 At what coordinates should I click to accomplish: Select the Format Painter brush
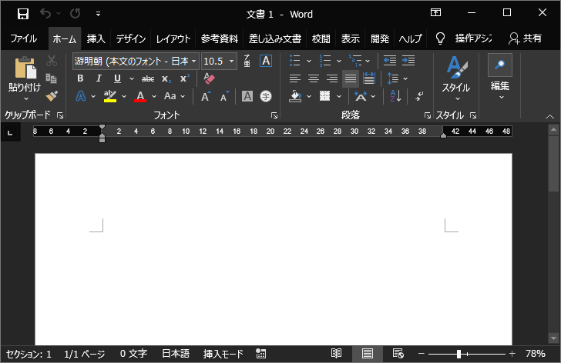point(52,95)
